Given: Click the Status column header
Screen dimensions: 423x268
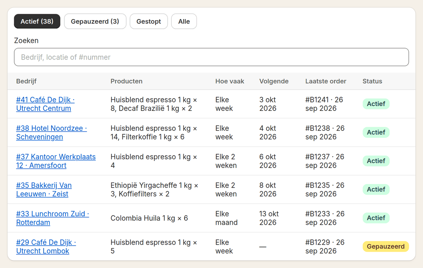Looking at the screenshot, I should point(372,81).
